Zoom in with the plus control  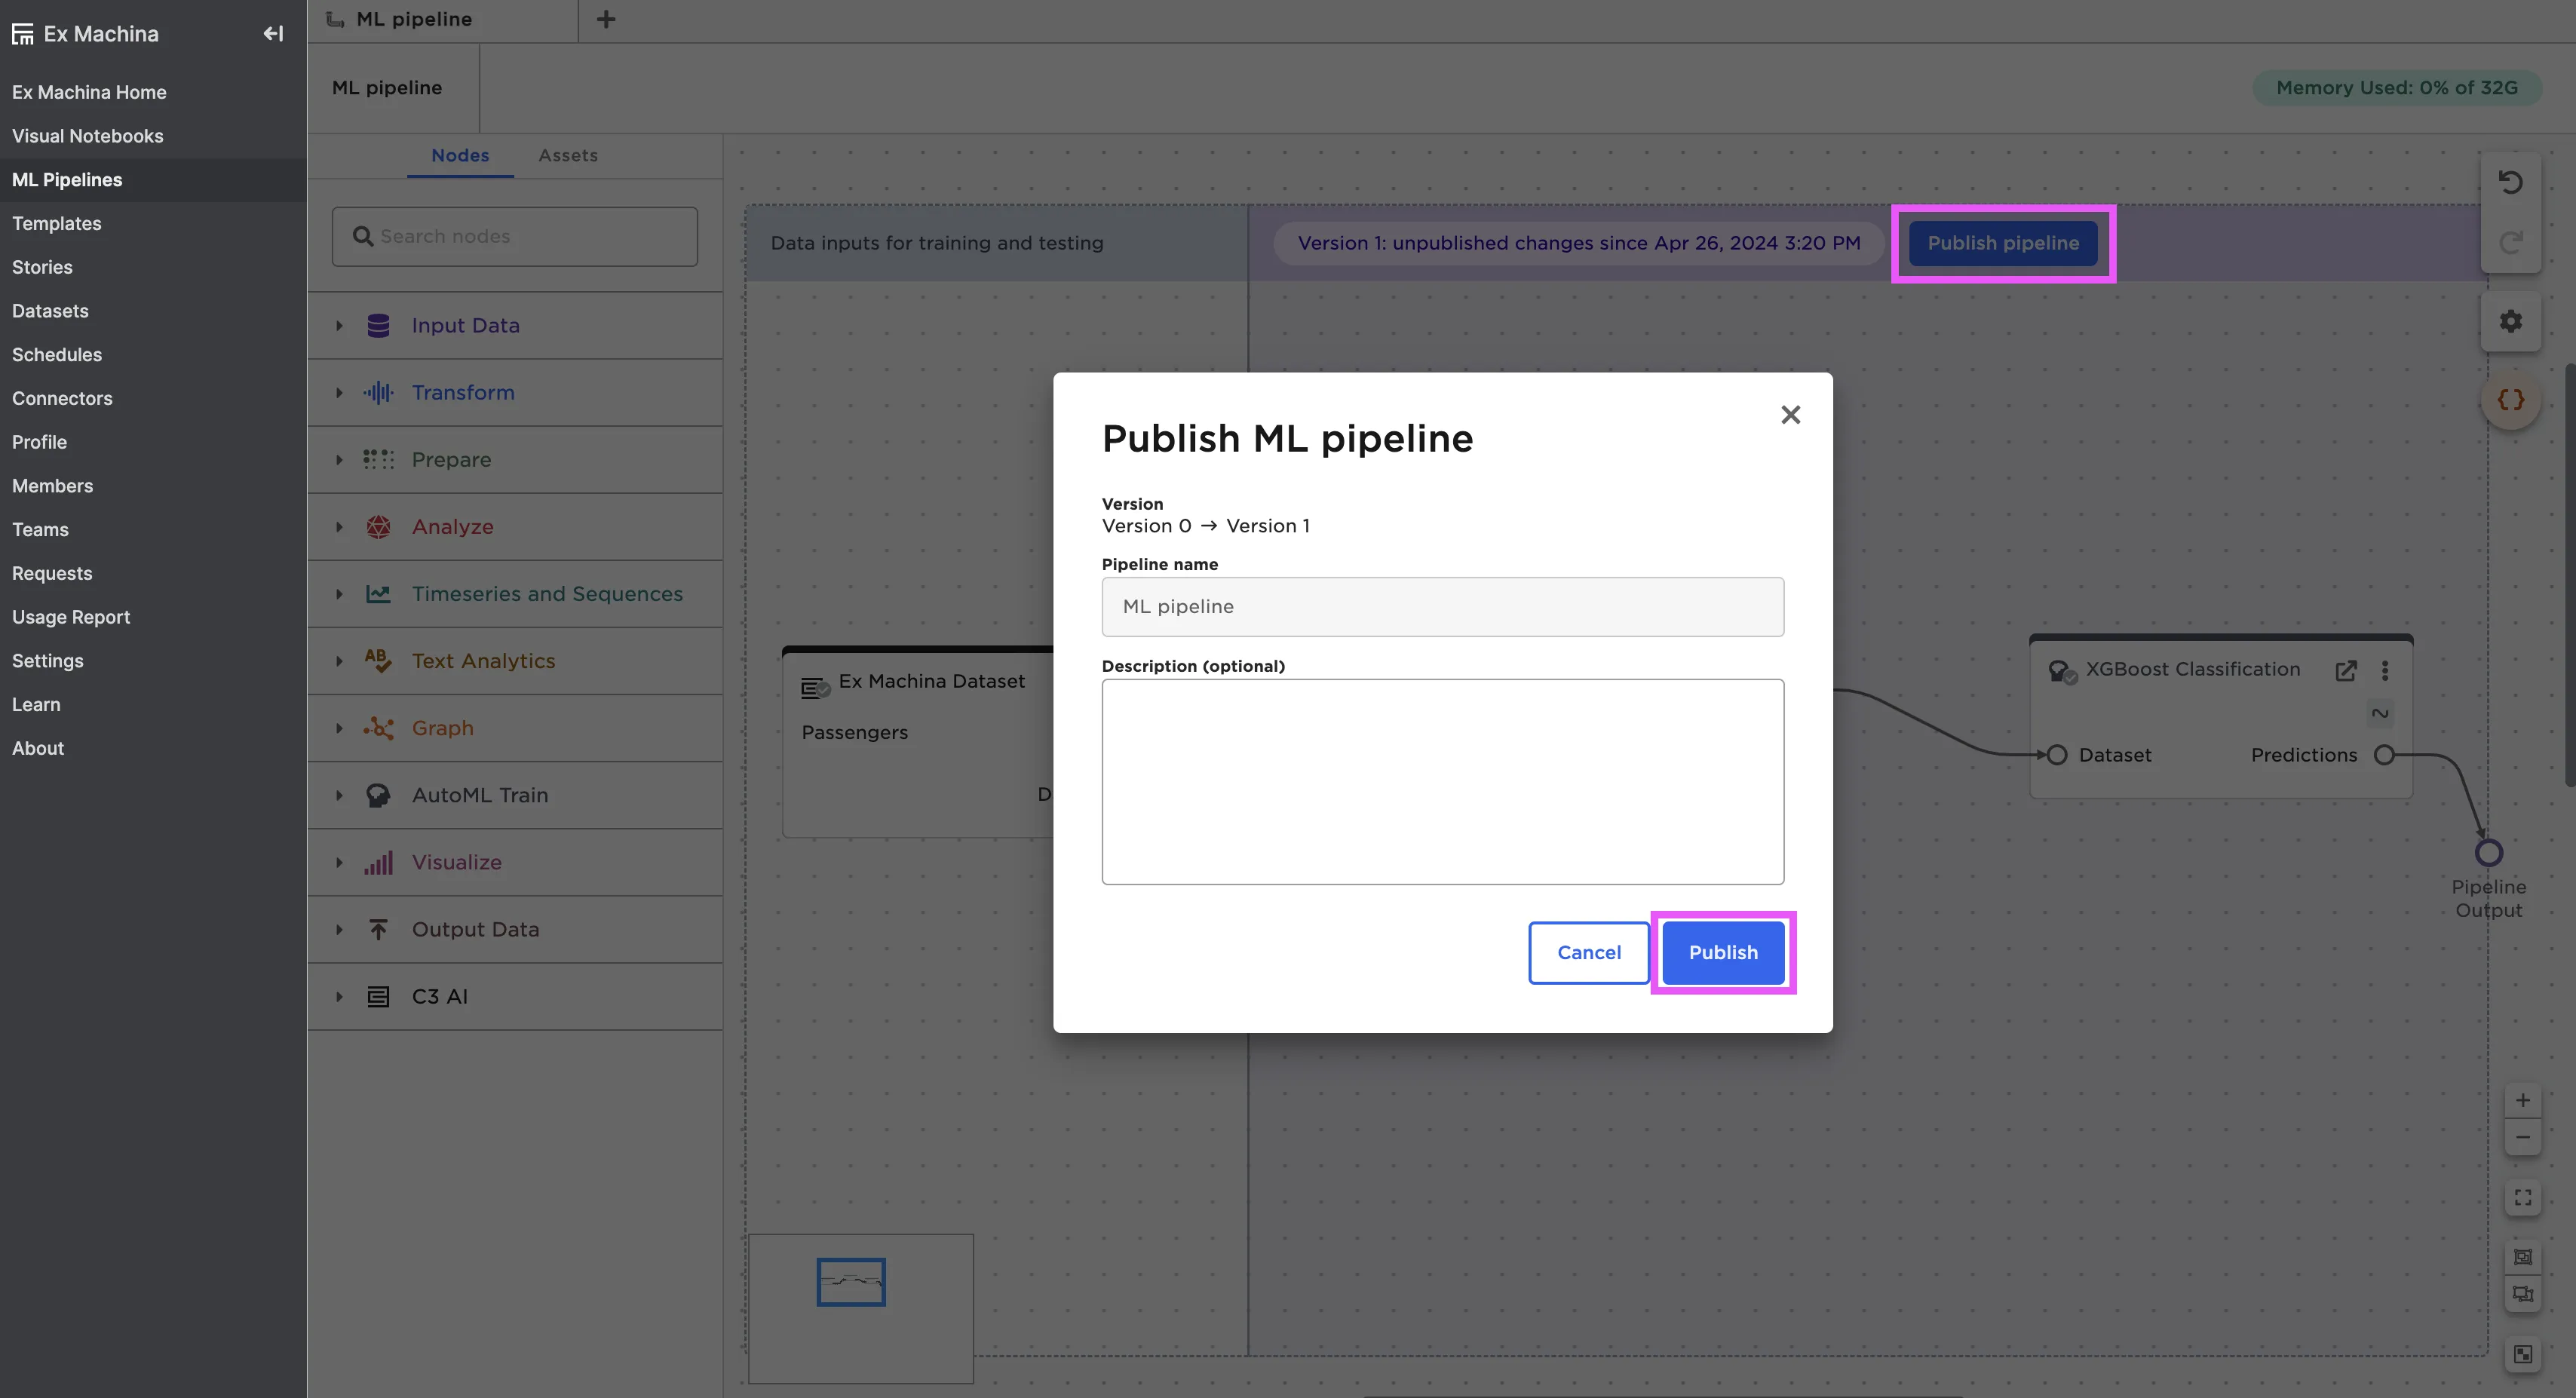pos(2522,1100)
